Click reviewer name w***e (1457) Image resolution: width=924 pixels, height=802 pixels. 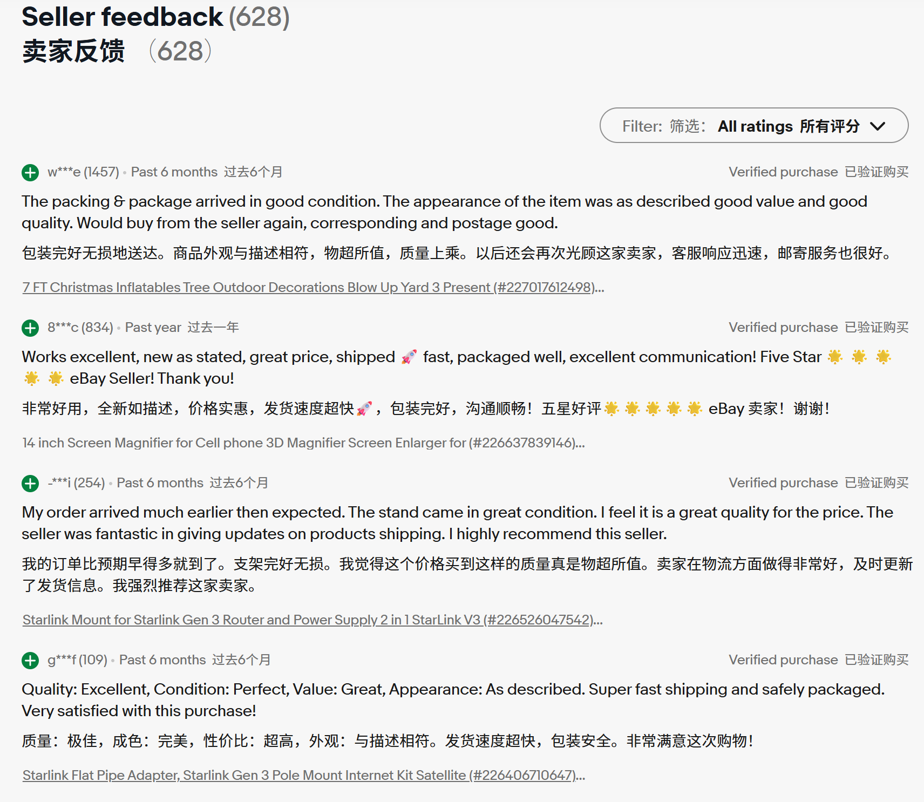(83, 172)
